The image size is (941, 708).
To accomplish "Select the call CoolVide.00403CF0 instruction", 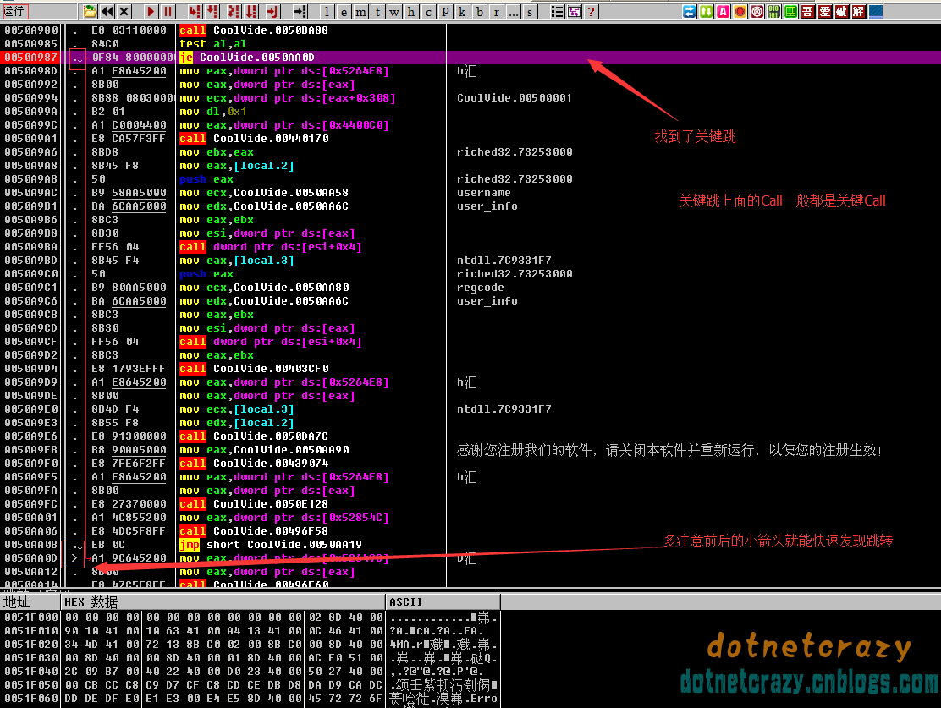I will click(x=254, y=369).
